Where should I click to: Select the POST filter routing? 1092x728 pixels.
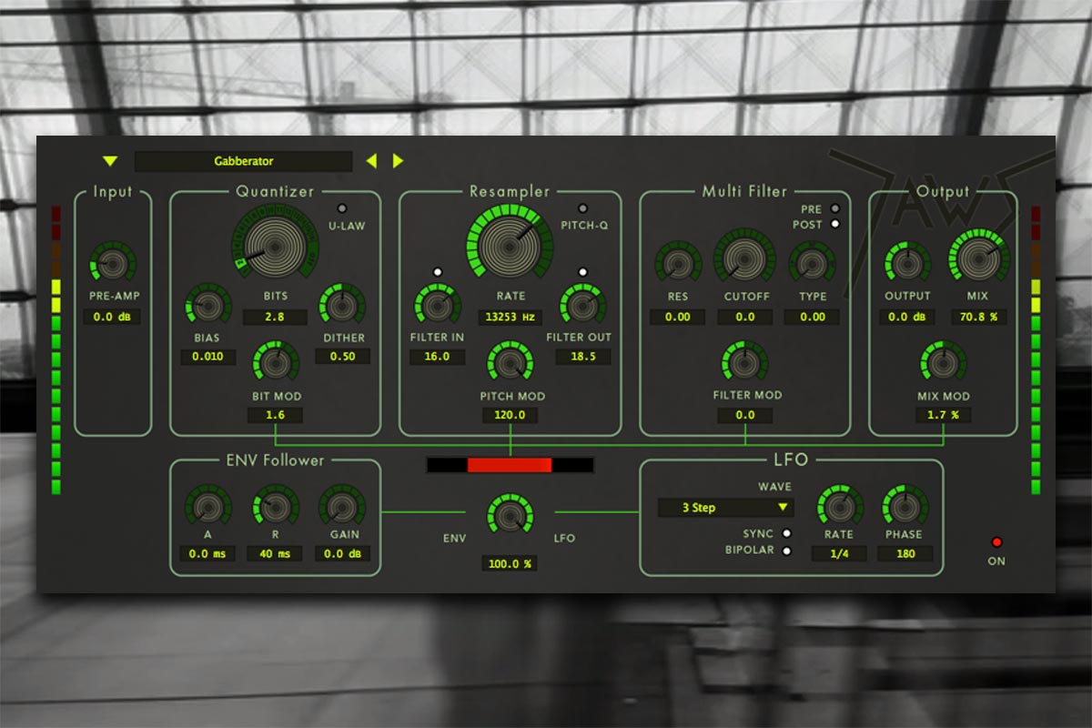pyautogui.click(x=834, y=224)
